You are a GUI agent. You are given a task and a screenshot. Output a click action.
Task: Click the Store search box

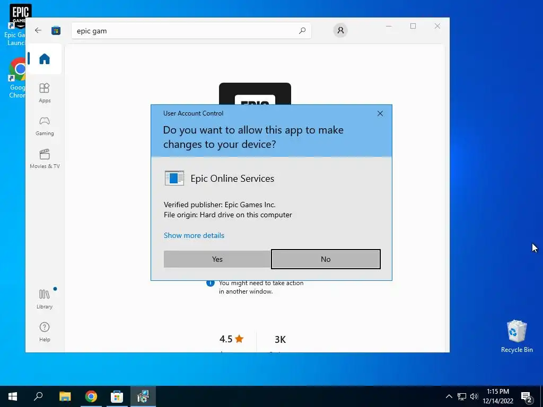coord(191,31)
